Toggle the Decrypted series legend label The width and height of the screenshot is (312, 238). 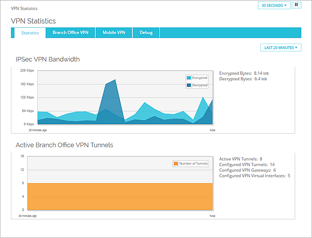[x=200, y=85]
